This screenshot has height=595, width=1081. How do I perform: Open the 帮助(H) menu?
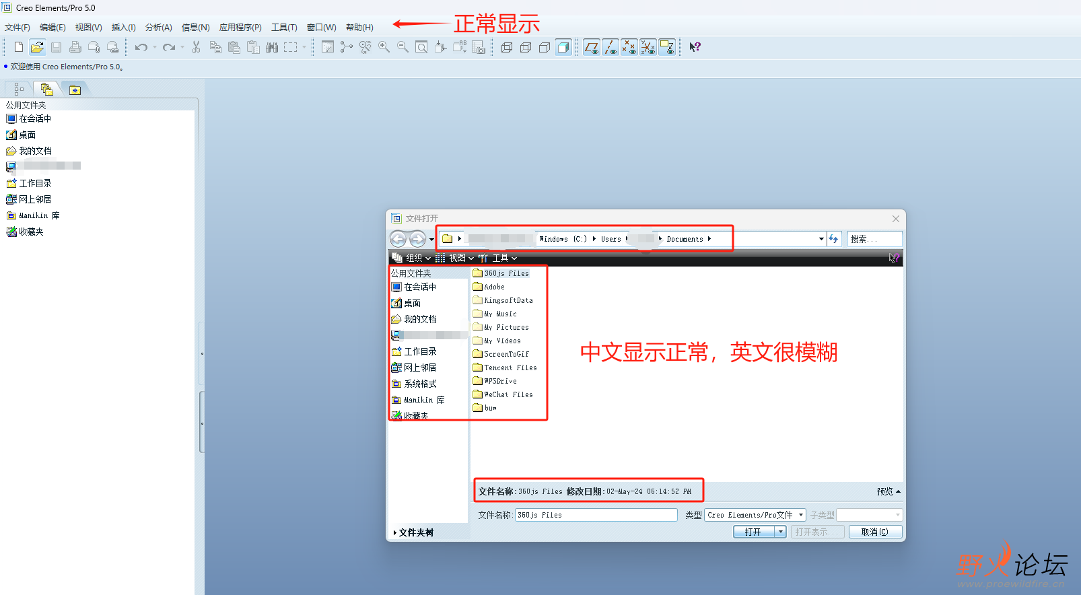tap(359, 28)
